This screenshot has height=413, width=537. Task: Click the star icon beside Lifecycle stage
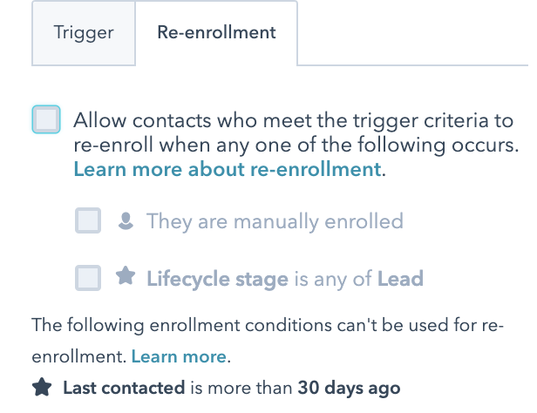point(126,276)
